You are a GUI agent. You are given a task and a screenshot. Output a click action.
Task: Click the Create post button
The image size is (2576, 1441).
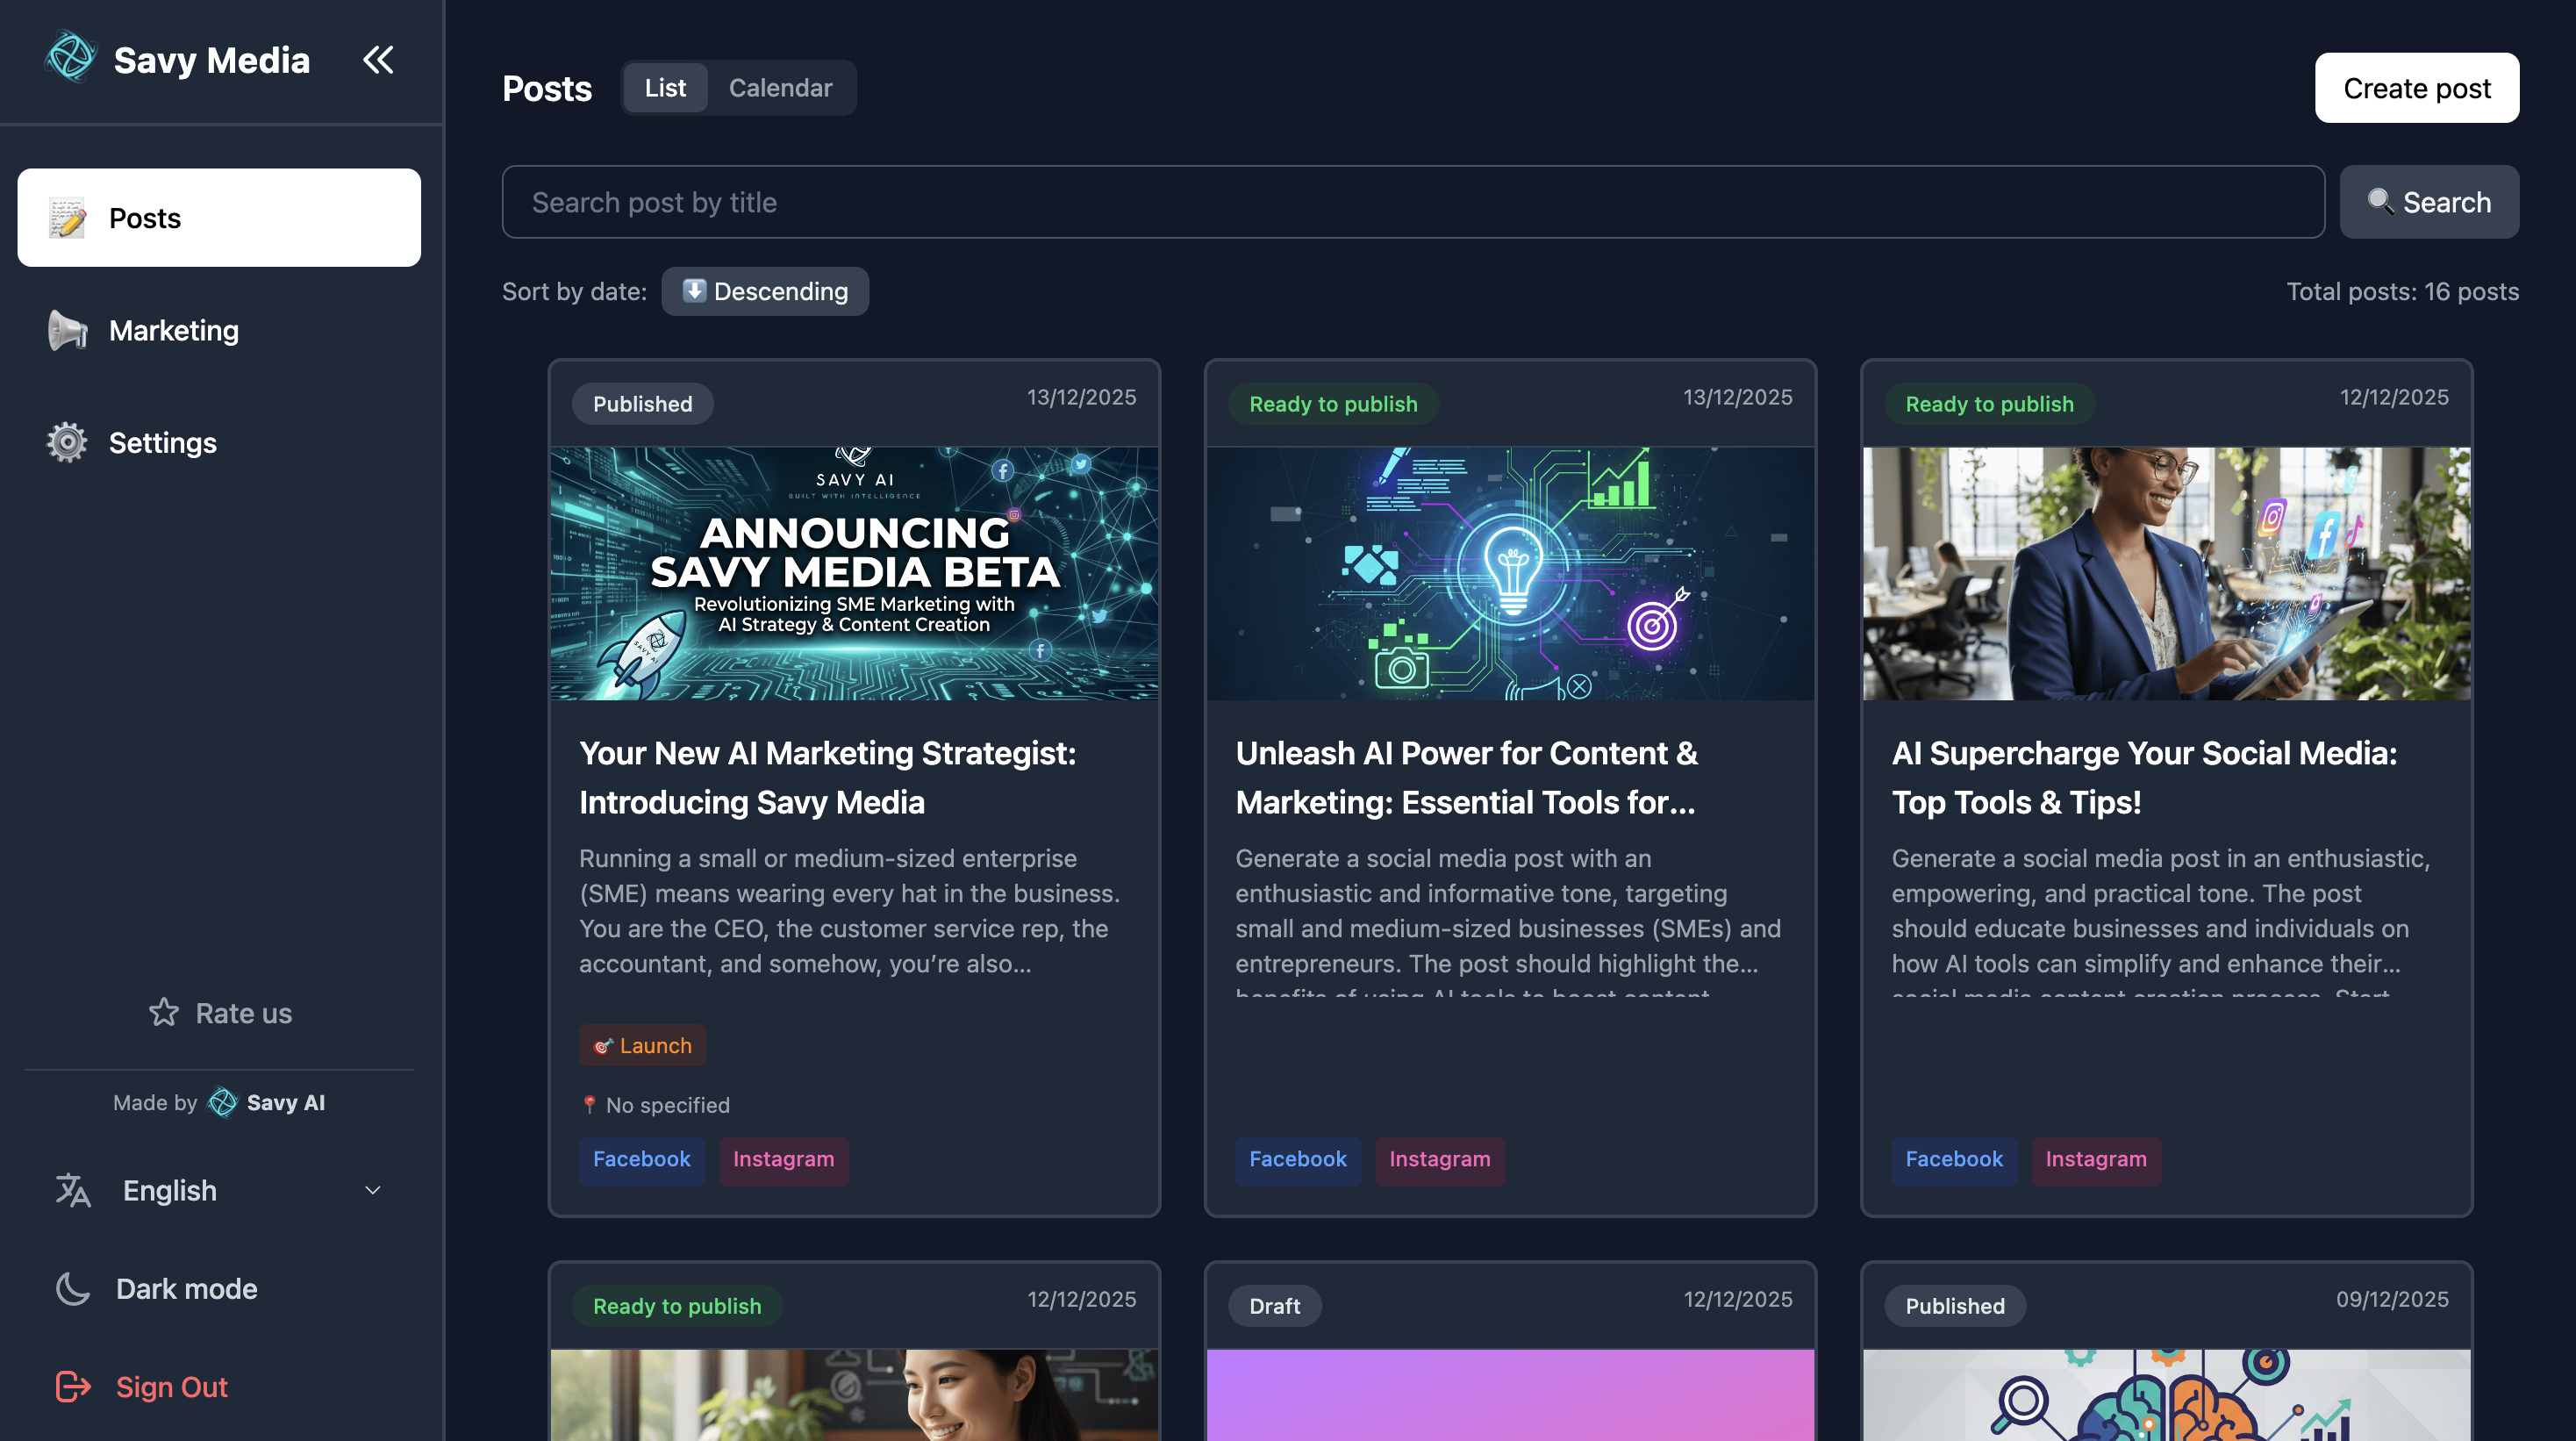(x=2417, y=88)
